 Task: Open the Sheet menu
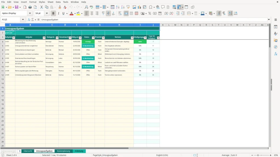point(50,2)
